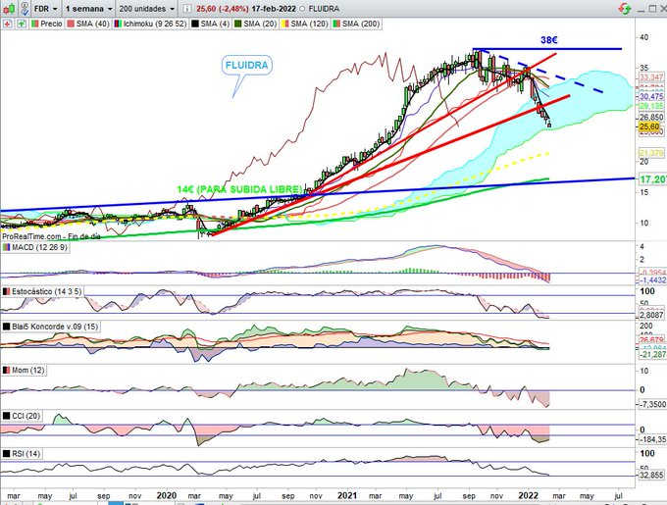Open the SMA (20) indicator label
This screenshot has width=667, height=505.
(x=260, y=24)
